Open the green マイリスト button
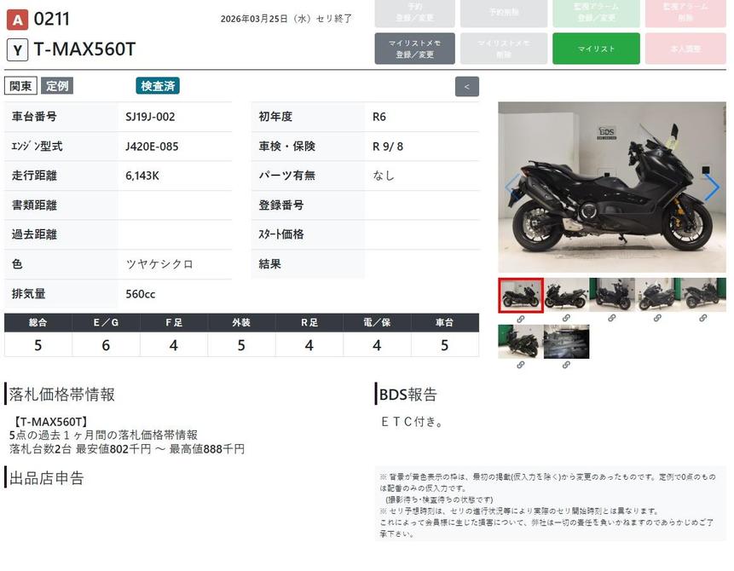The image size is (734, 571). [596, 49]
